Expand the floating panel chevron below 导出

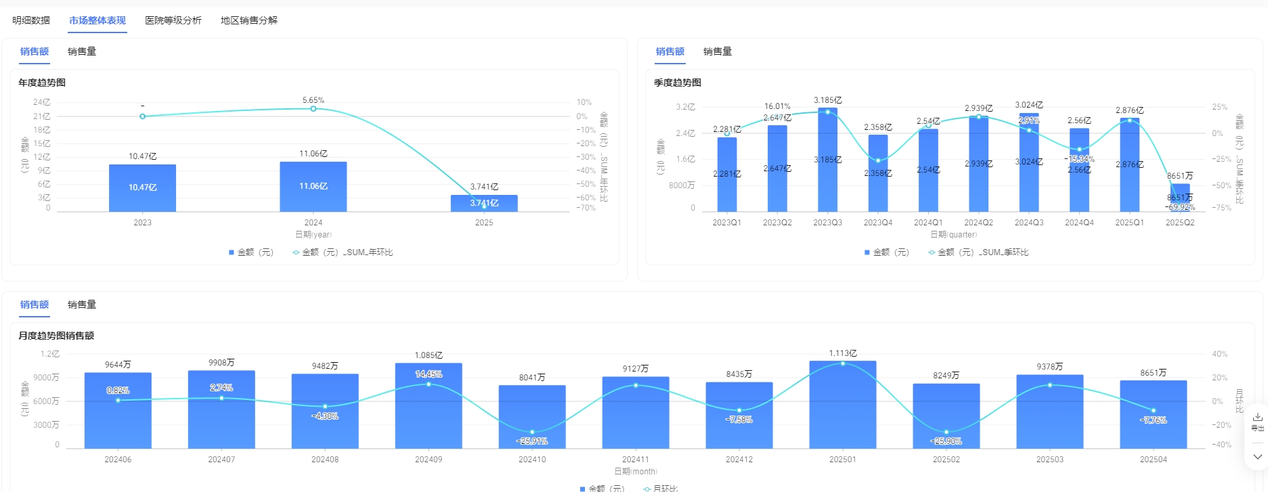tap(1257, 457)
